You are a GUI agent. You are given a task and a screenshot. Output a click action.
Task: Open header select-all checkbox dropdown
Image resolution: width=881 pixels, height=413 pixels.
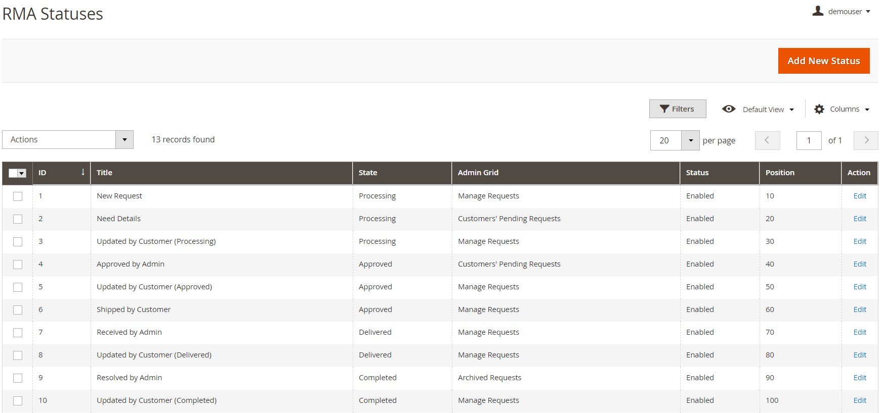pyautogui.click(x=22, y=173)
